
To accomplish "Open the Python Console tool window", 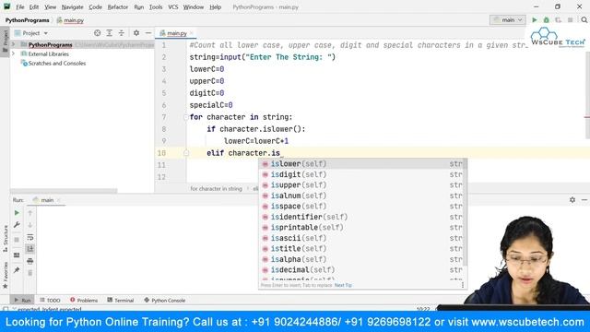I will point(165,300).
